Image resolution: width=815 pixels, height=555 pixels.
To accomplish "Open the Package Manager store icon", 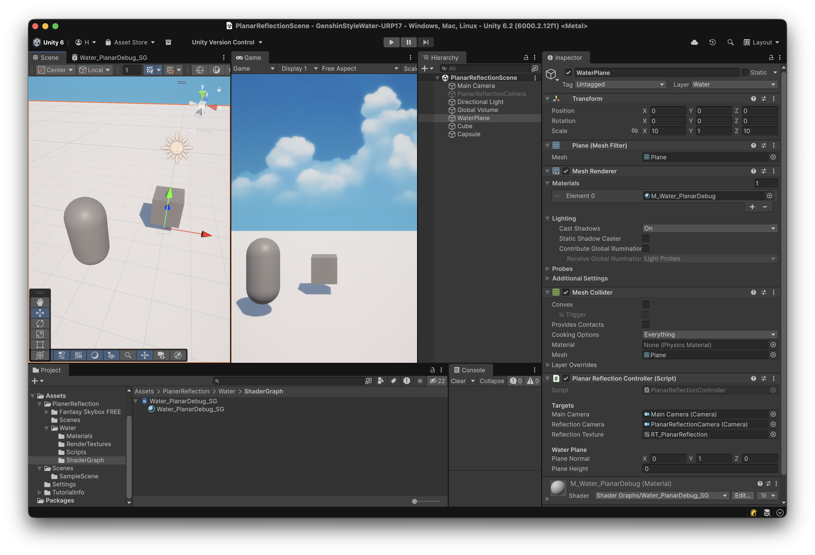I will [x=168, y=42].
